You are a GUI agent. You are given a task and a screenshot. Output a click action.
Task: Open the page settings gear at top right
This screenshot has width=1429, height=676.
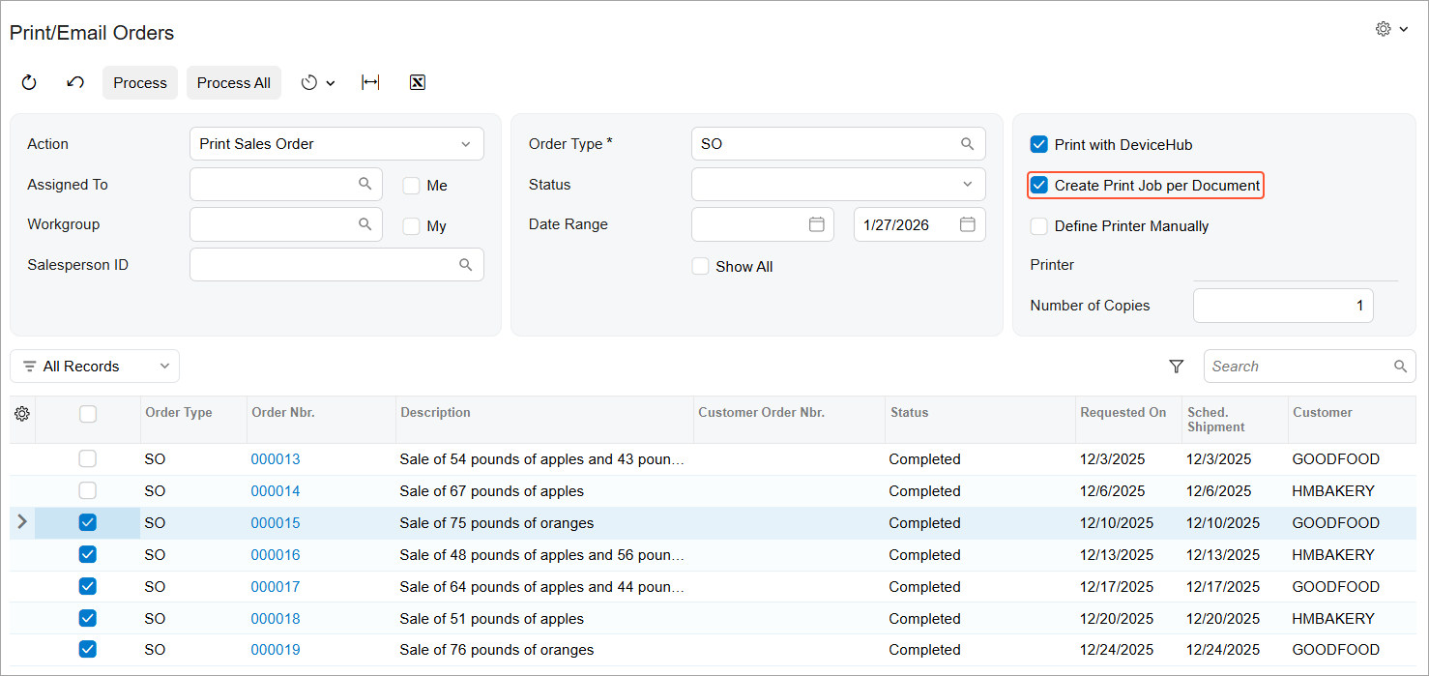coord(1390,30)
